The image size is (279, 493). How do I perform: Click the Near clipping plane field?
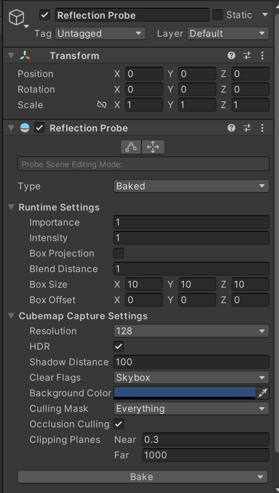click(206, 440)
